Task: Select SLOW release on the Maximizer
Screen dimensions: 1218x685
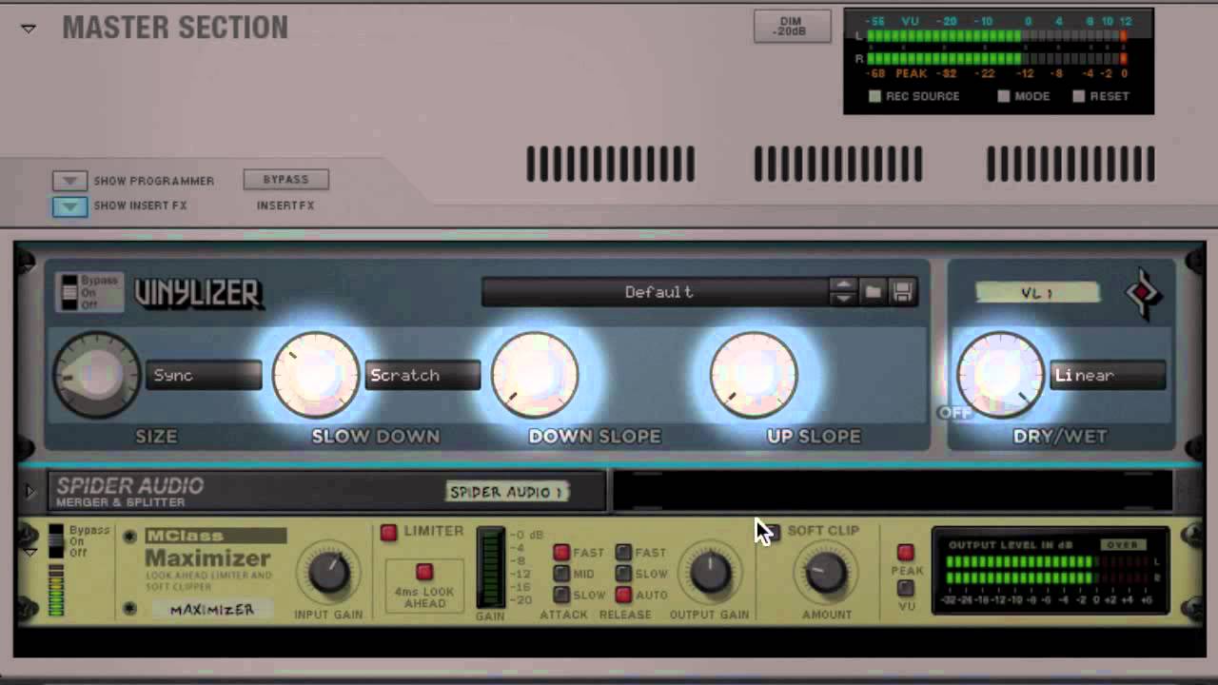Action: 623,574
